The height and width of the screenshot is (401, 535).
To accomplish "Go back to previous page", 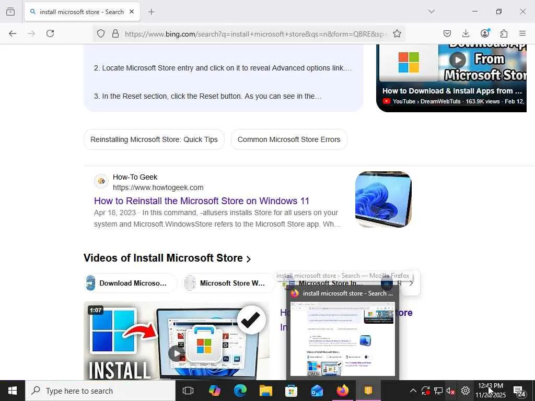I will (x=13, y=33).
